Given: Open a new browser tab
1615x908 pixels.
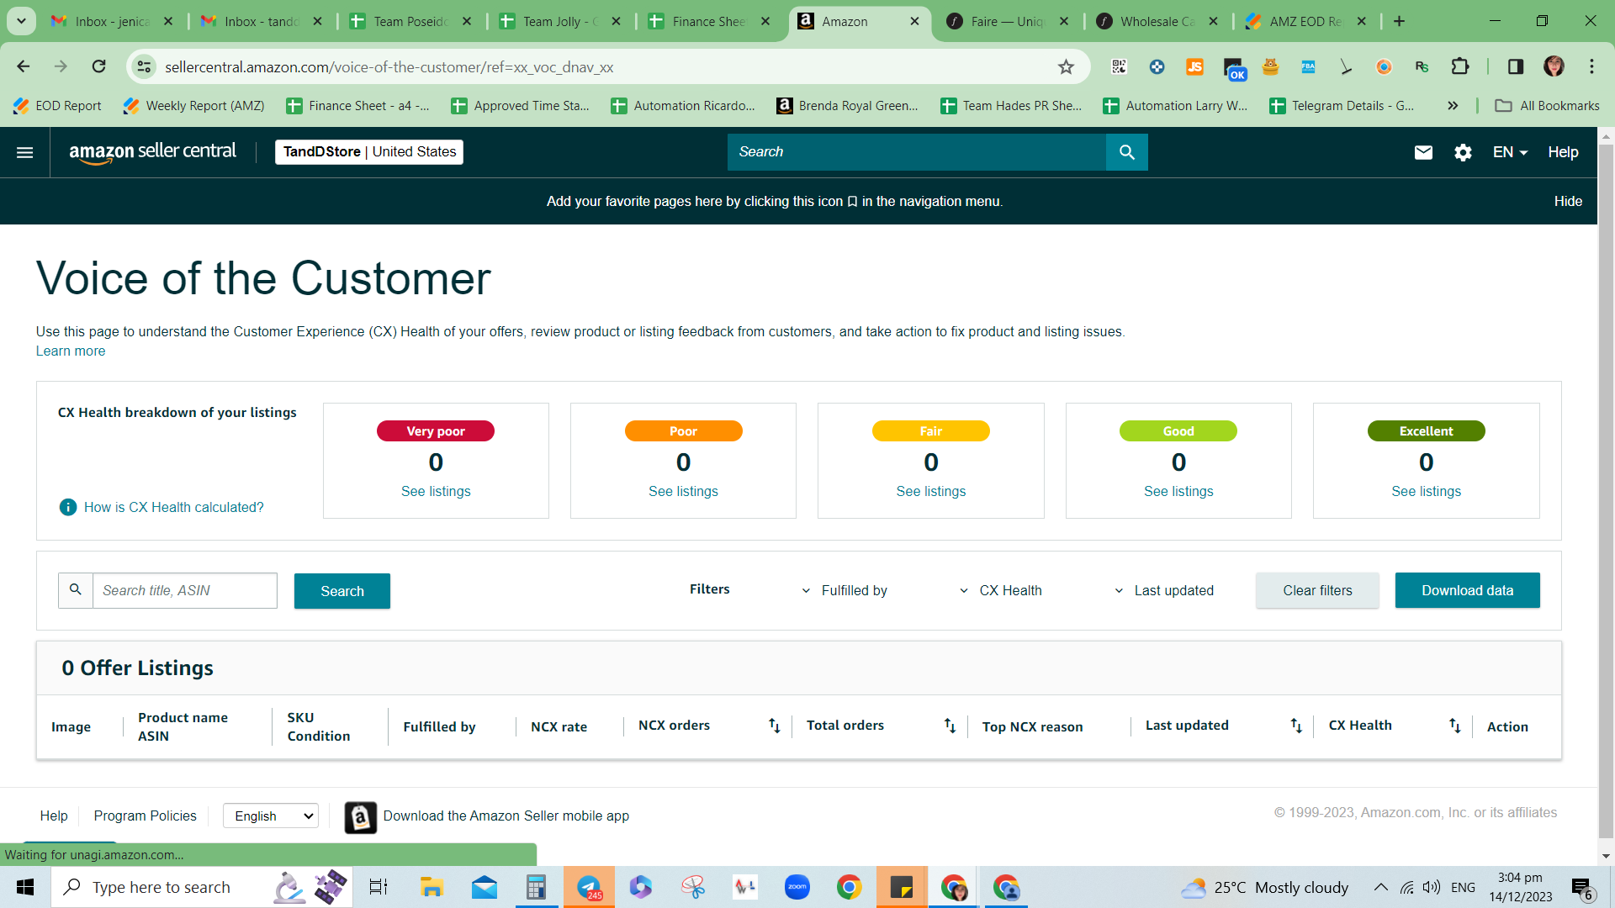Looking at the screenshot, I should pos(1399,21).
